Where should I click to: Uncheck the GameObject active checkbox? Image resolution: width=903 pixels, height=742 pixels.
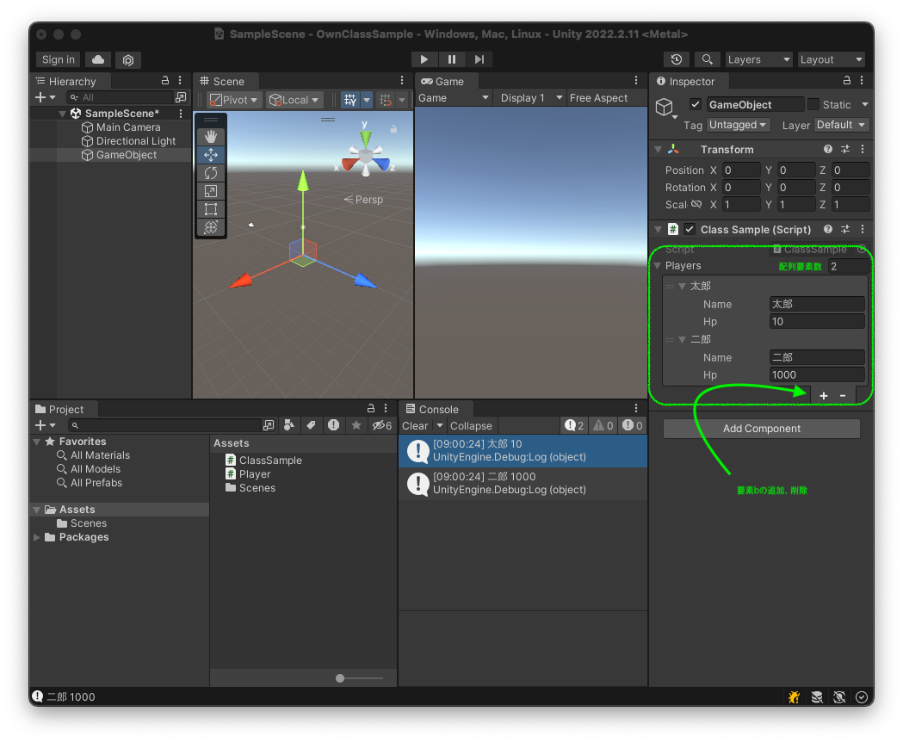(695, 103)
